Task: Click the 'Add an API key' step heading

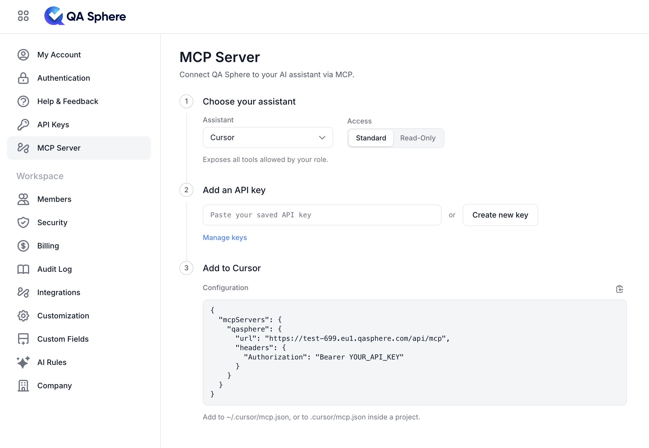Action: click(234, 190)
